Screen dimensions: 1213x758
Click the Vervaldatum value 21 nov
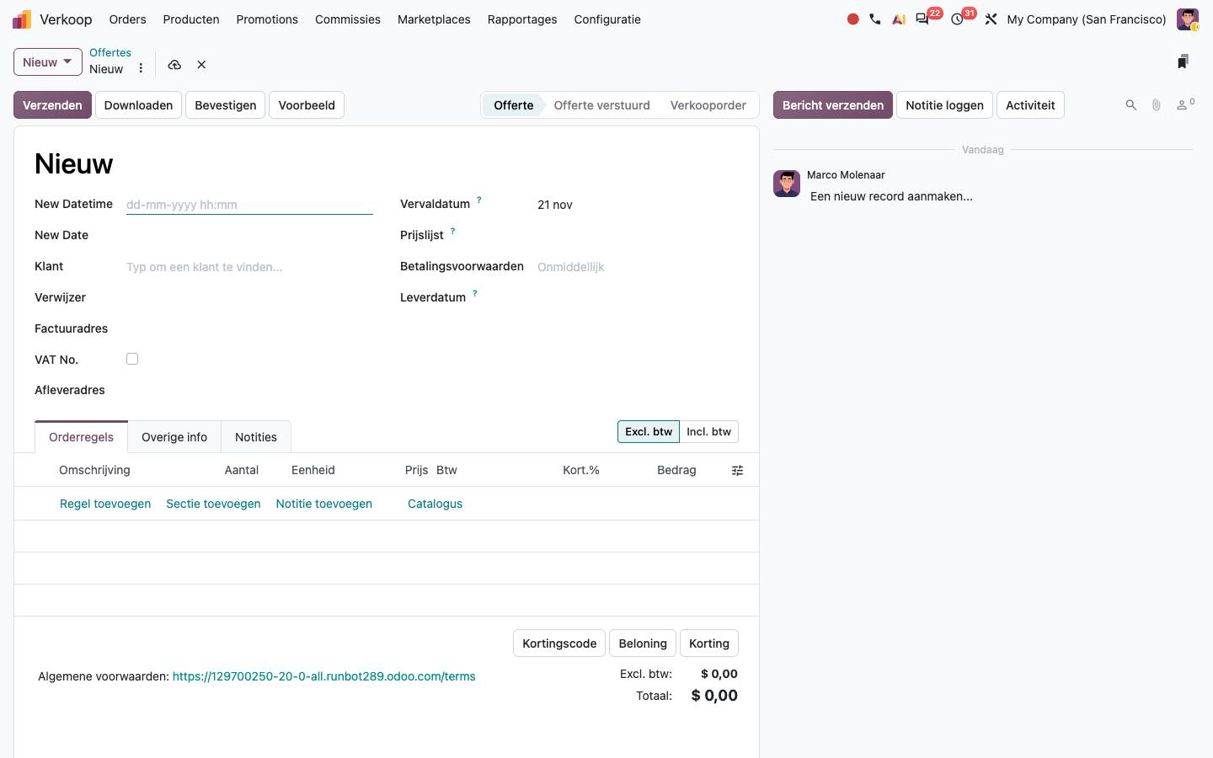pos(555,205)
